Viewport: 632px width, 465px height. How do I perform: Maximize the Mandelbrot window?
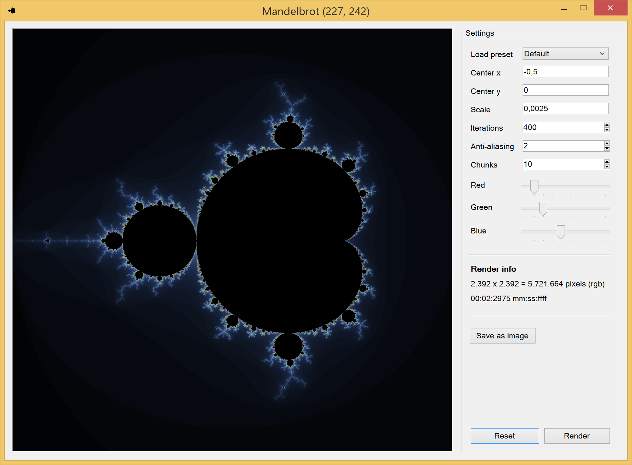[x=583, y=8]
